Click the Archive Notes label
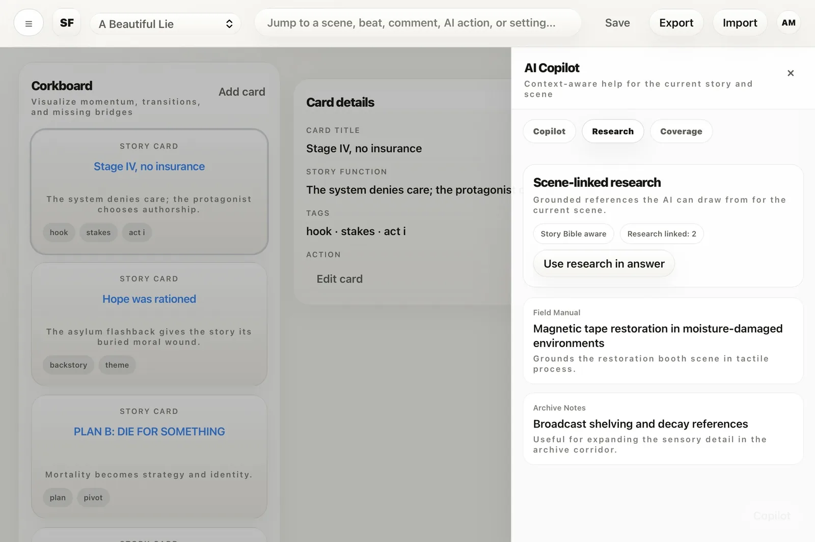The image size is (815, 542). click(x=559, y=408)
